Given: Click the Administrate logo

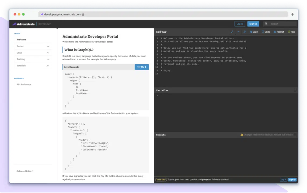Looking at the screenshot, I should (x=23, y=24).
